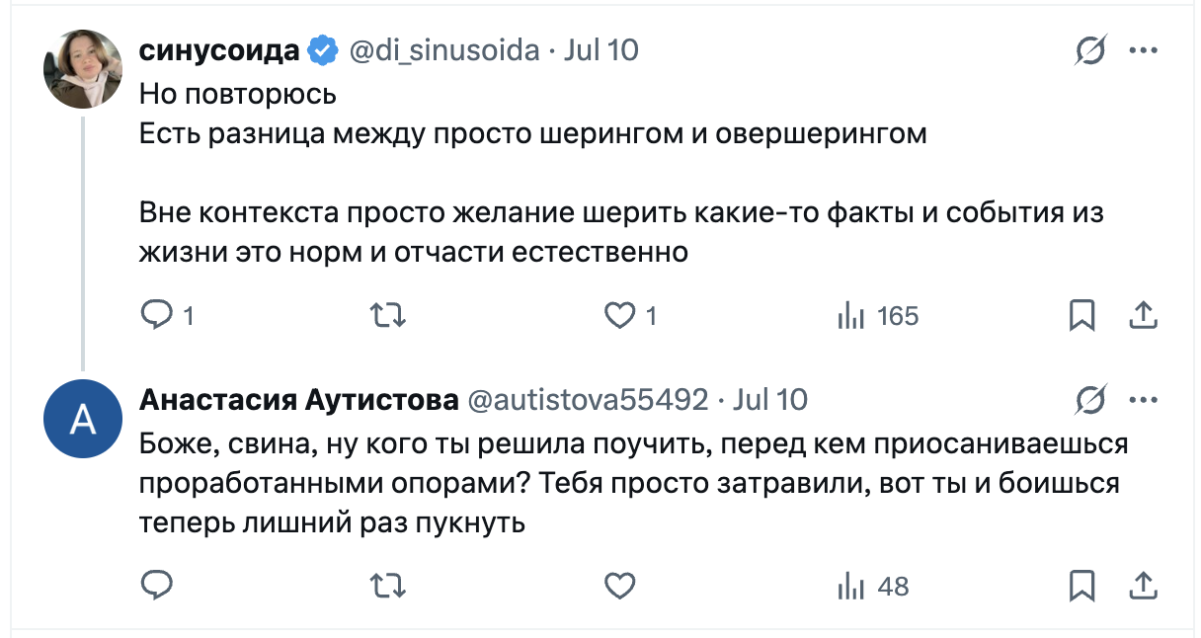
Task: Repost Анастасия Аутистова's reply
Action: coord(387,586)
